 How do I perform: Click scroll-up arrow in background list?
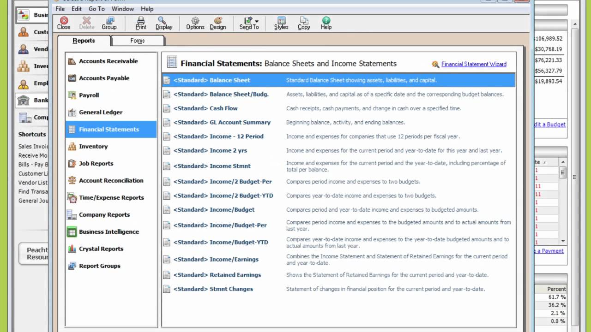click(563, 162)
